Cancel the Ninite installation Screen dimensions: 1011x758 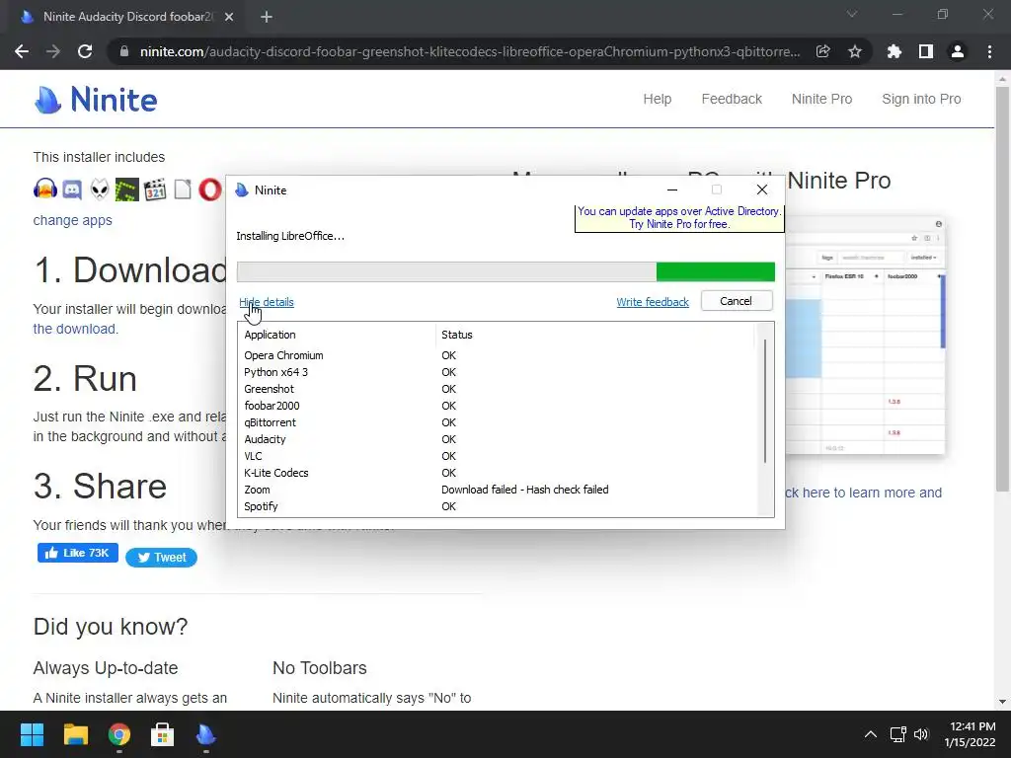click(x=737, y=301)
